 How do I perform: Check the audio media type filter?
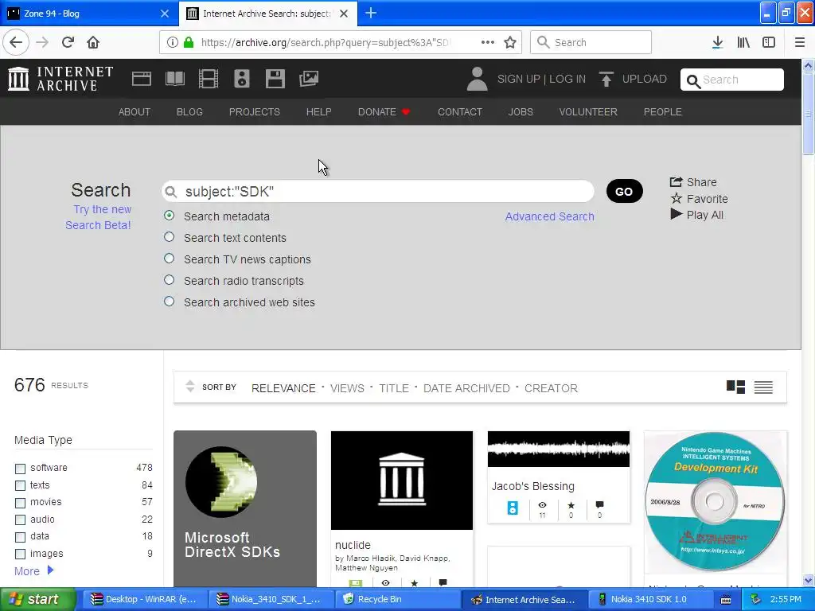point(20,520)
